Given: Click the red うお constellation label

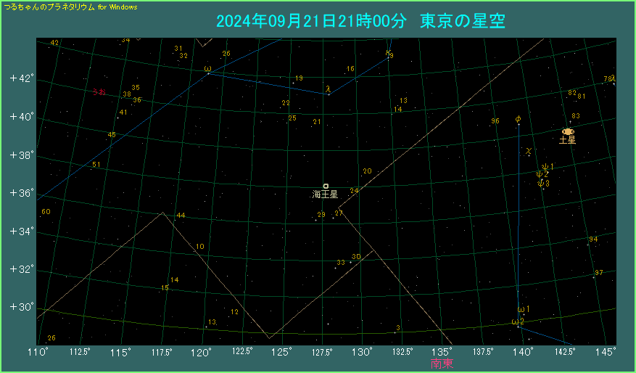Looking at the screenshot, I should tap(99, 92).
